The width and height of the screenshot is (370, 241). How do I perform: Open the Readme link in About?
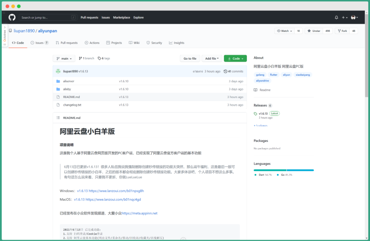pos(262,90)
